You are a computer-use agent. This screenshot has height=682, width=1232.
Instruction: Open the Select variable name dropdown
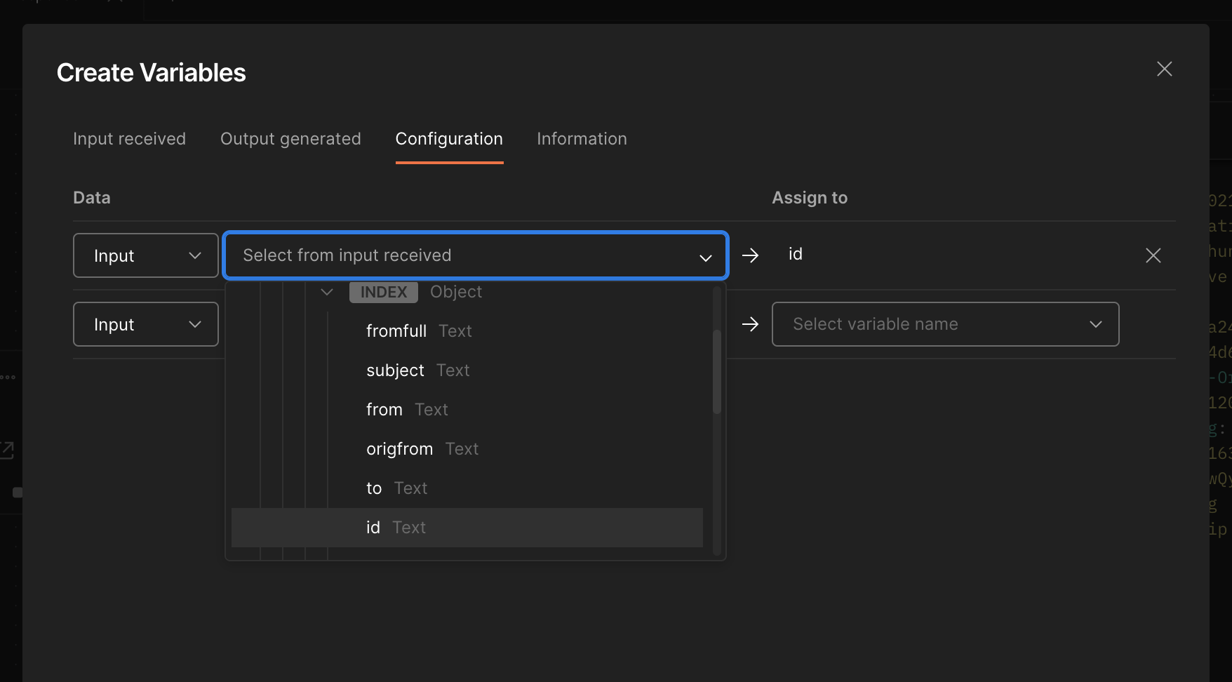[x=945, y=324]
